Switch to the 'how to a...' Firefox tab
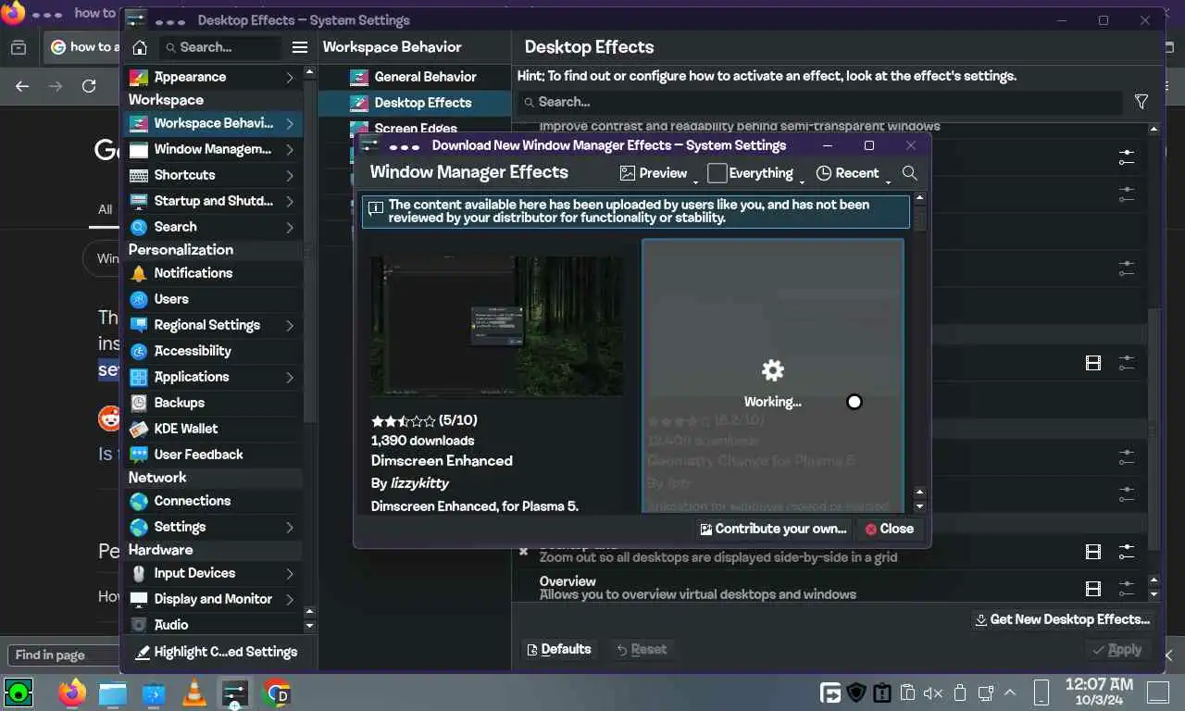Viewport: 1185px width, 711px height. (x=83, y=47)
